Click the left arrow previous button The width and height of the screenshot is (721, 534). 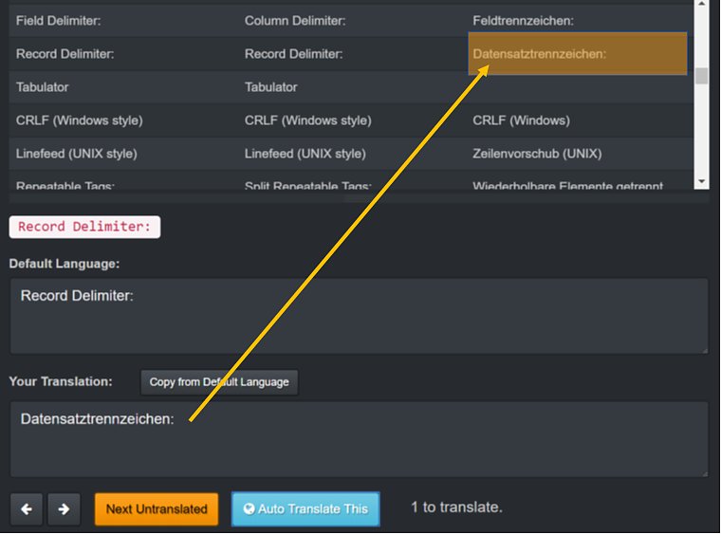tap(27, 509)
